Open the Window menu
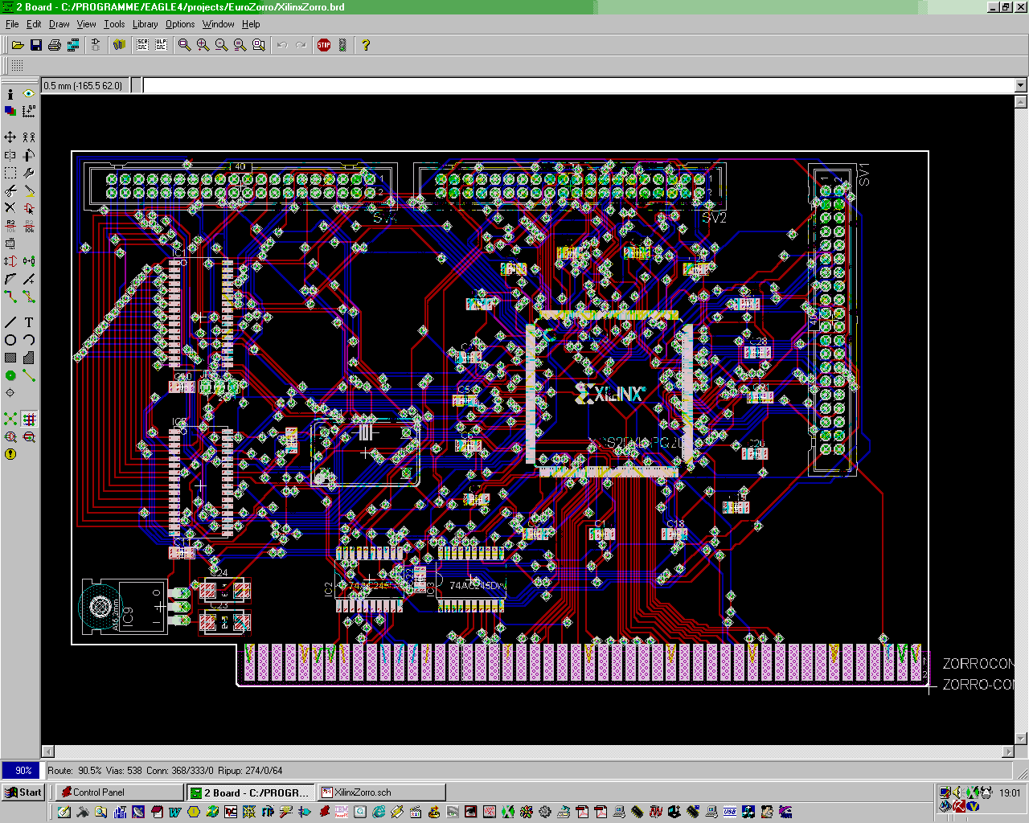1029x823 pixels. tap(218, 24)
